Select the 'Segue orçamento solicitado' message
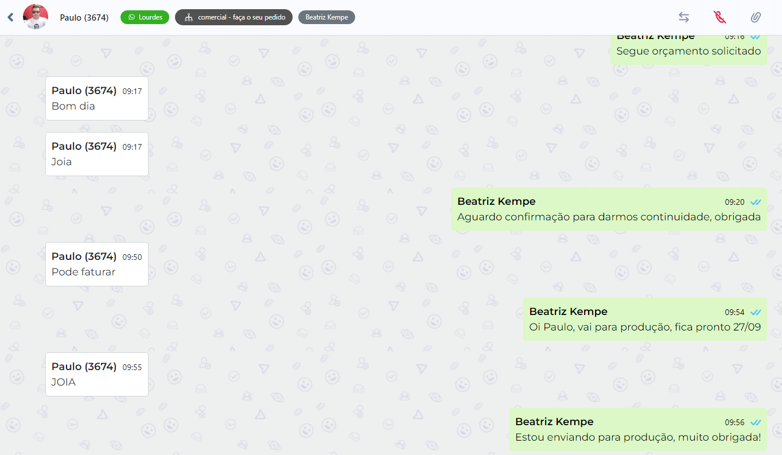 688,50
